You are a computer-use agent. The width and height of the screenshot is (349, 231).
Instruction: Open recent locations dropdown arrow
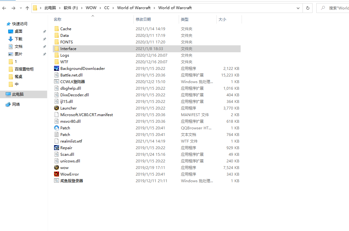(21, 8)
